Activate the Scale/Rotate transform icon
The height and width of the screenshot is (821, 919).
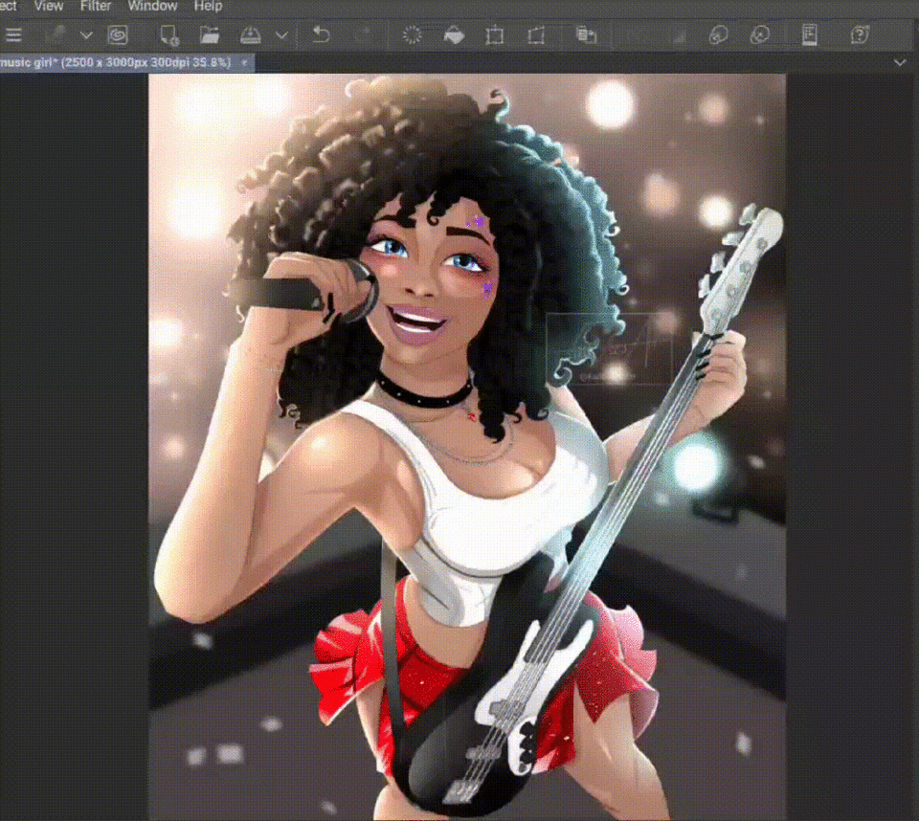495,35
